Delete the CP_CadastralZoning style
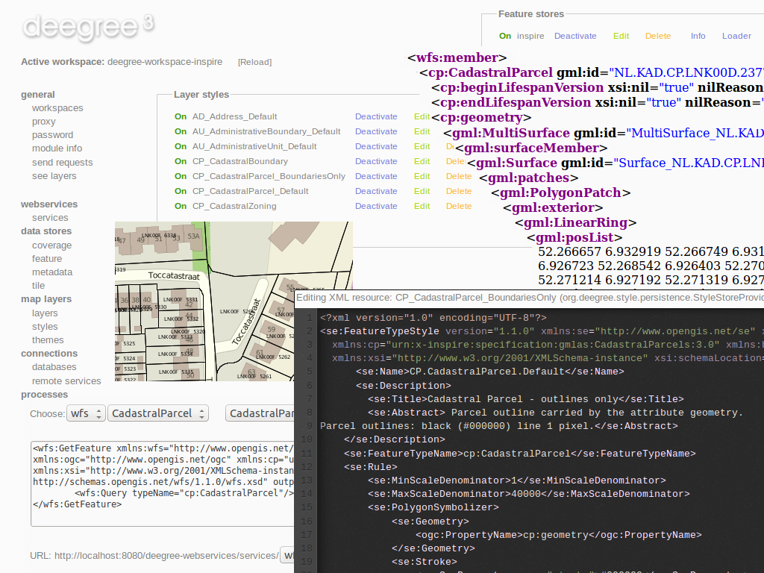Viewport: 764px width, 573px height. coord(459,206)
